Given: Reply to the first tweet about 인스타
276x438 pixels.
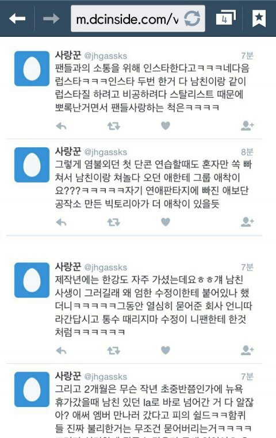Looking at the screenshot, I should point(61,126).
